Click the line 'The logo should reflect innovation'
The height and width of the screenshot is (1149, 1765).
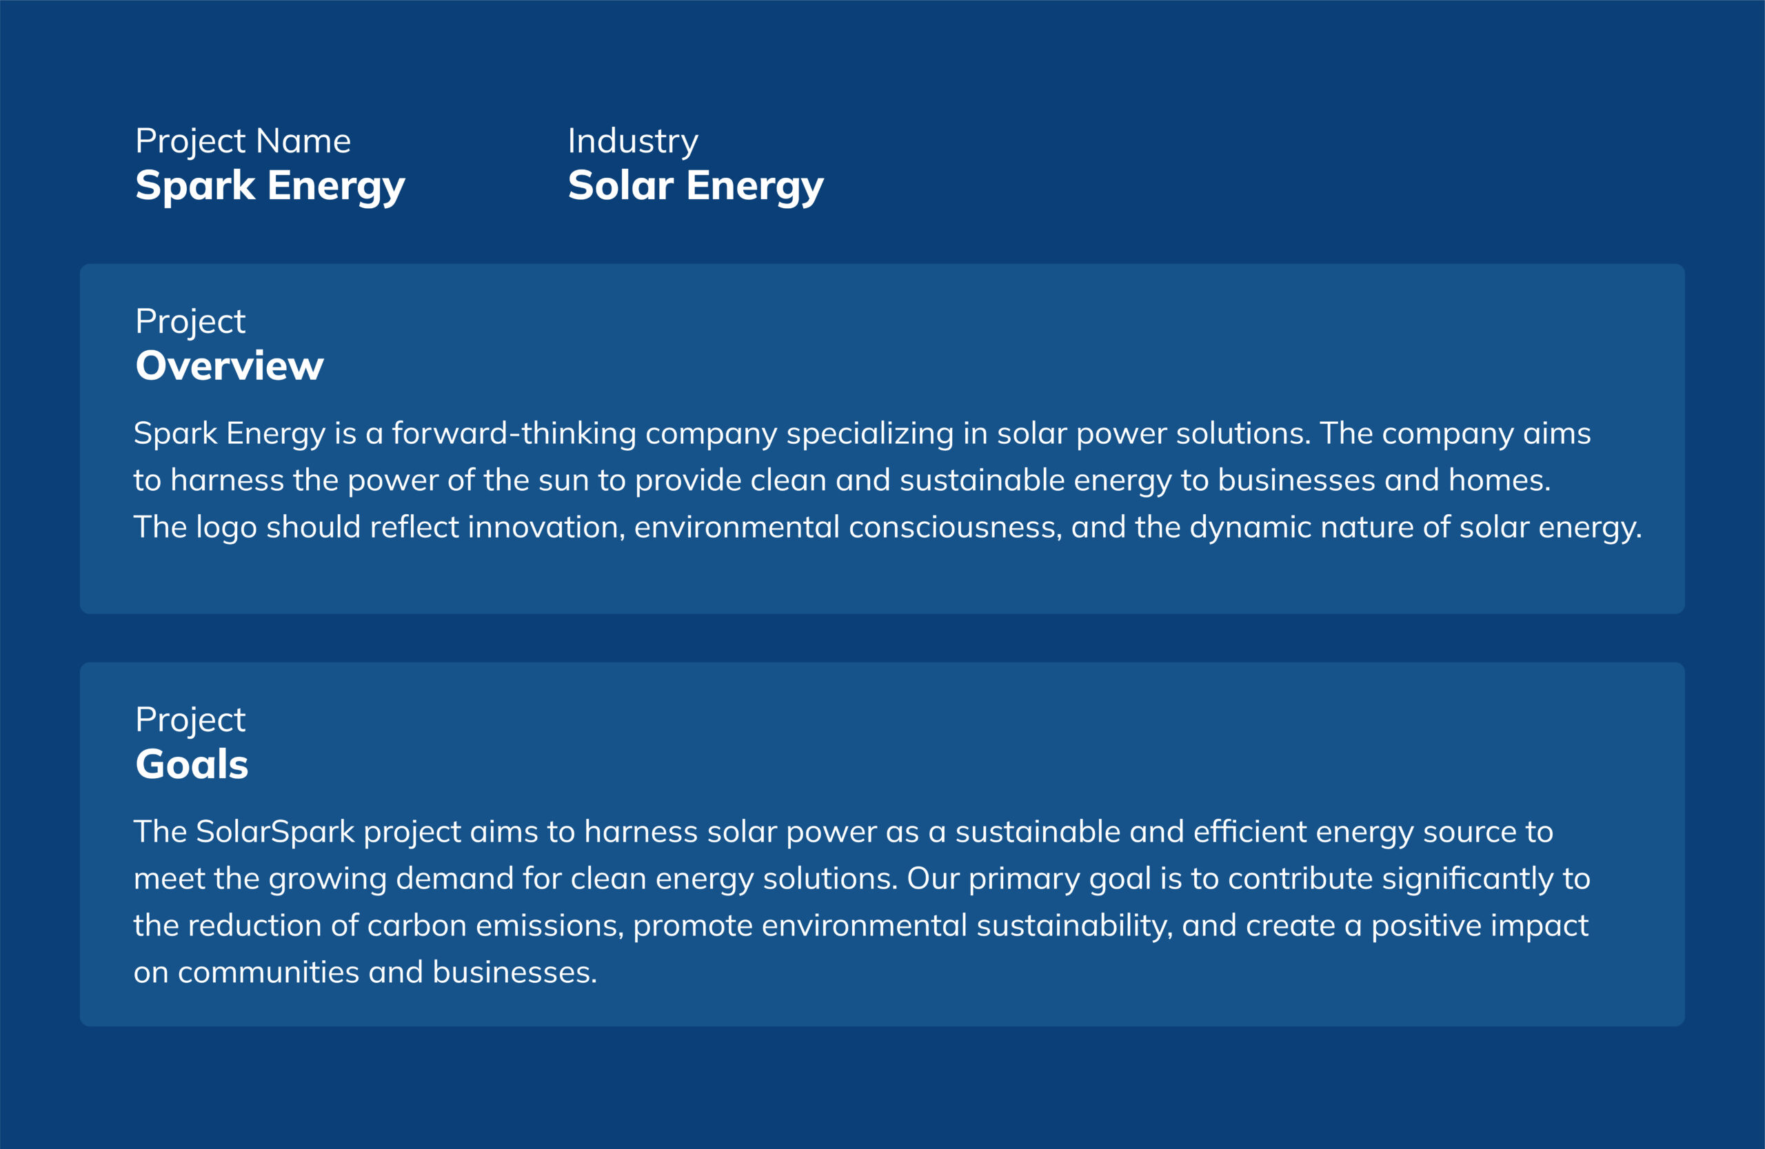[x=888, y=528]
